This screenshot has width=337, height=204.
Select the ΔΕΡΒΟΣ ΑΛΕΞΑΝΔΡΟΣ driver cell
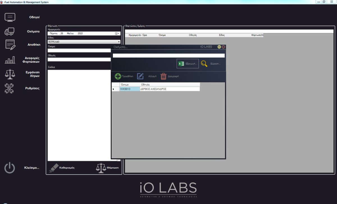coord(170,89)
